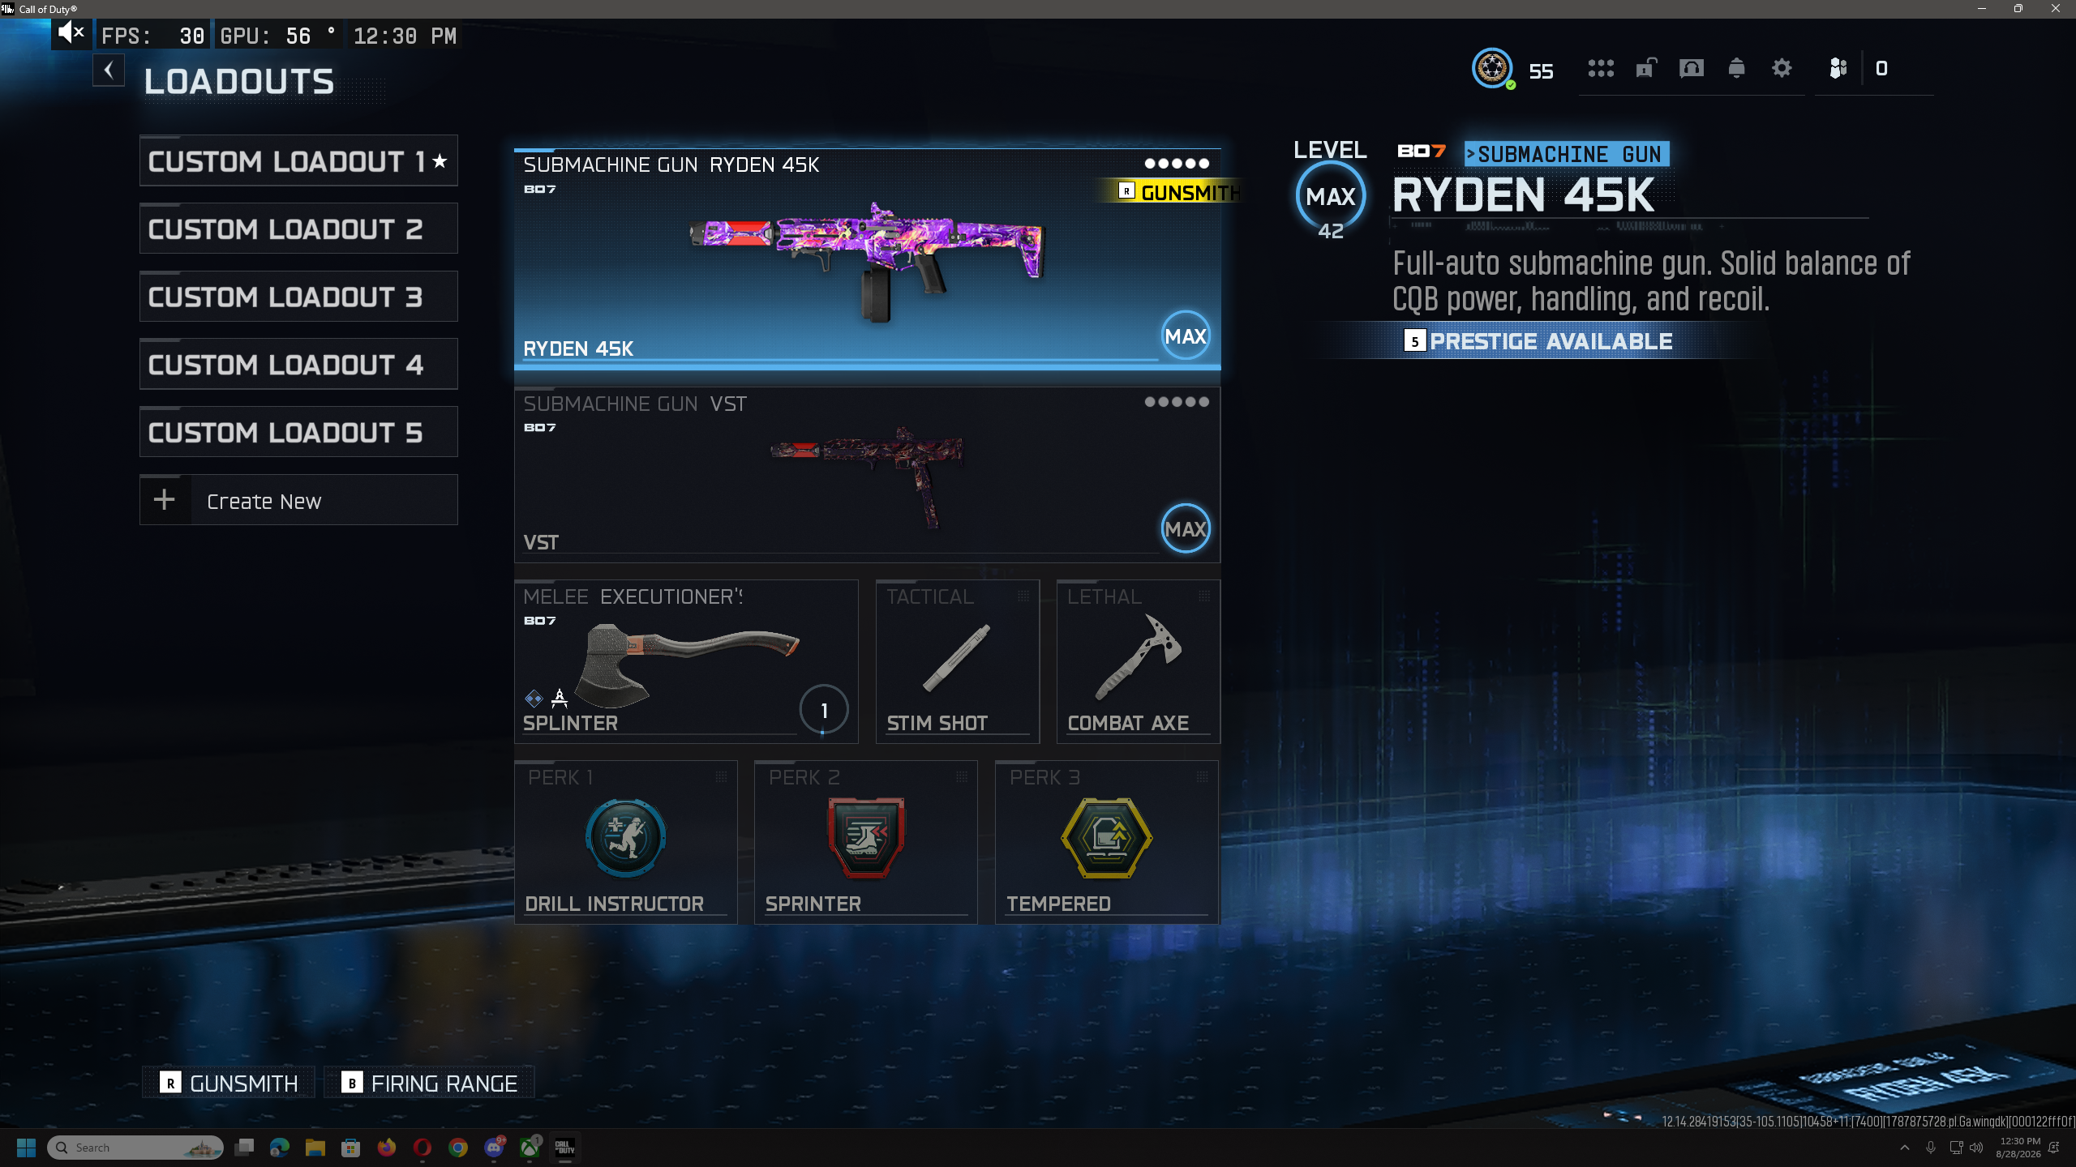The width and height of the screenshot is (2076, 1167).
Task: Click the FIRING RANGE button
Action: [x=430, y=1083]
